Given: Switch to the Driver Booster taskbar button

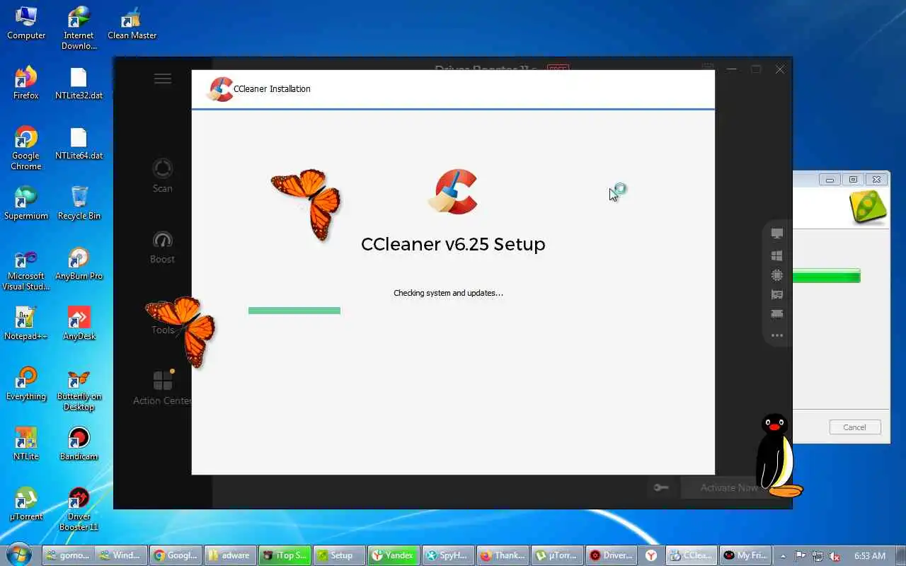Looking at the screenshot, I should 611,555.
